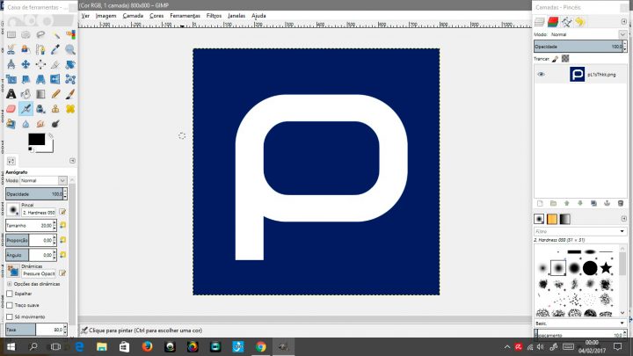Click the brush preview button under Pincel
633x356 pixels.
pyautogui.click(x=13, y=210)
